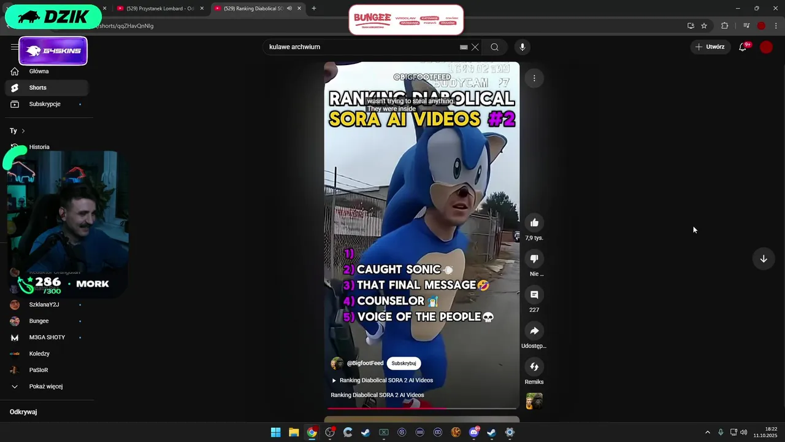785x442 pixels.
Task: Open Chrome extensions puzzle icon
Action: pos(725,26)
